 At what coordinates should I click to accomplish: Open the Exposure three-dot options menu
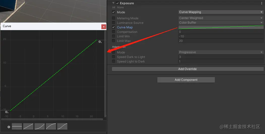click(262, 3)
